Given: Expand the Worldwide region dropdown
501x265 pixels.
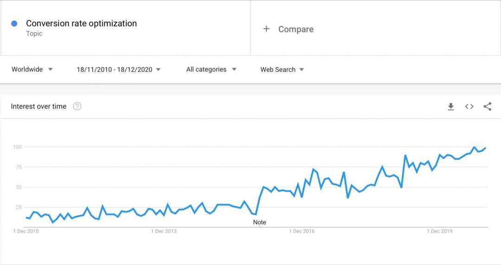Looking at the screenshot, I should [x=32, y=69].
